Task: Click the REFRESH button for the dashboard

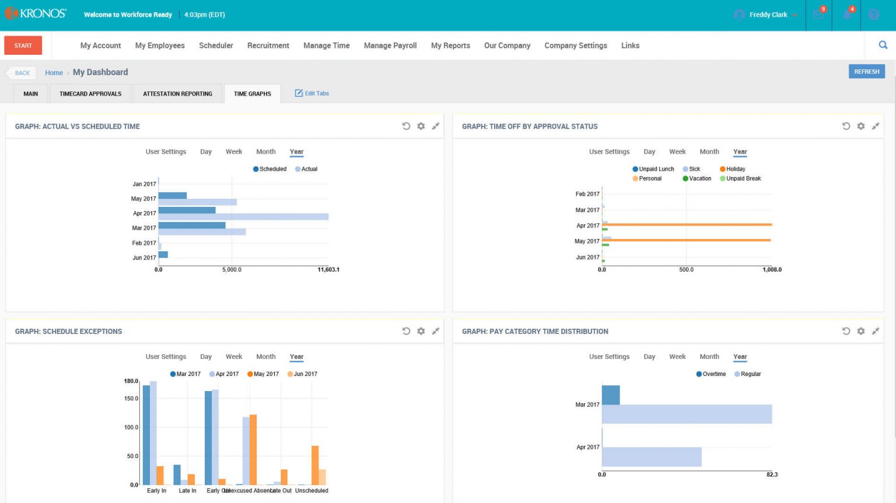Action: click(866, 71)
